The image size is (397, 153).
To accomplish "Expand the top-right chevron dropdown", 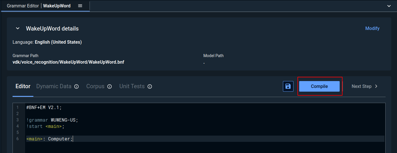I will pyautogui.click(x=389, y=6).
